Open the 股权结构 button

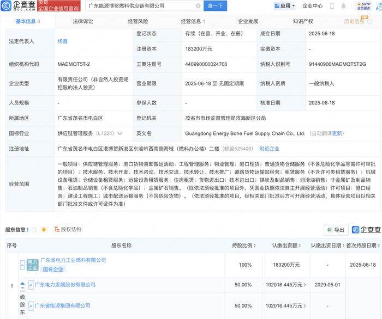(x=68, y=229)
